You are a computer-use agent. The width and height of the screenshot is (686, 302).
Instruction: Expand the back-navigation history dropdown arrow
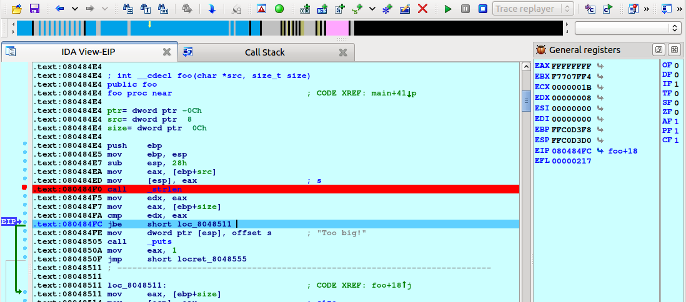tap(75, 9)
